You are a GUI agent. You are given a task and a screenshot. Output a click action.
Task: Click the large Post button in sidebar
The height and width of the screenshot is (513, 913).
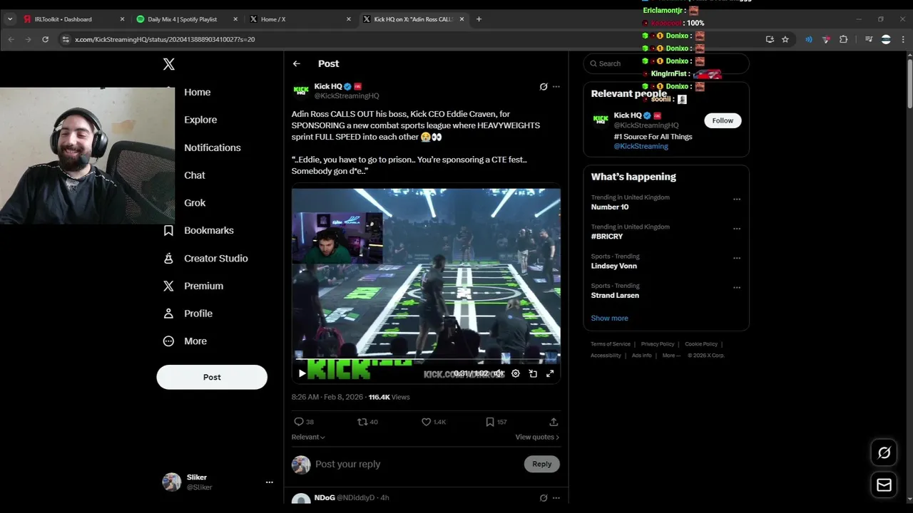coord(212,377)
